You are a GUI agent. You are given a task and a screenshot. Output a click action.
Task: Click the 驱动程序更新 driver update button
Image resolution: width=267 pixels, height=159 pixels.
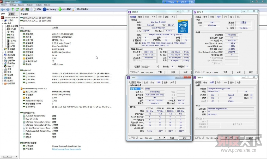80,9
